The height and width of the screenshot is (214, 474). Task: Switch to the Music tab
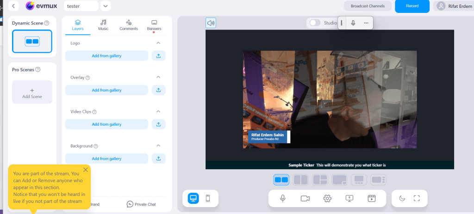click(x=103, y=25)
